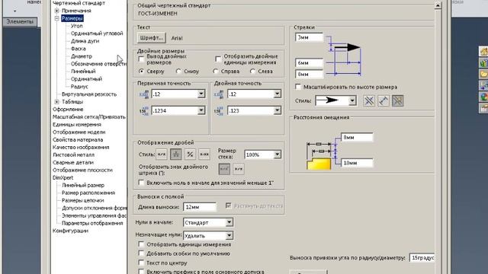Select Угол in the tree
This screenshot has width=488, height=274.
(x=76, y=26)
